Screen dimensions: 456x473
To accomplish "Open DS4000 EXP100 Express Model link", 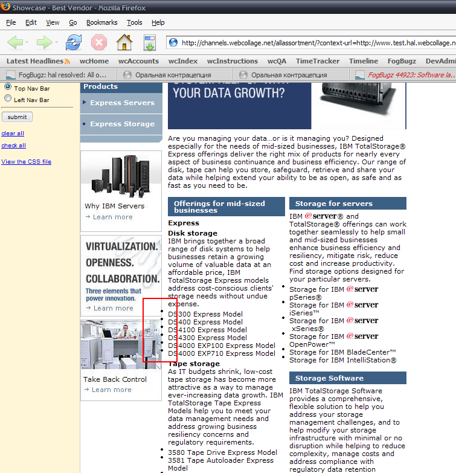I will [x=222, y=346].
